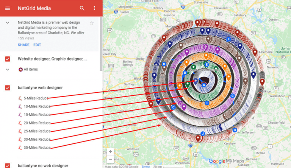Star this NetGrid Media map
Viewport: 291px width, 168px height.
tap(92, 23)
